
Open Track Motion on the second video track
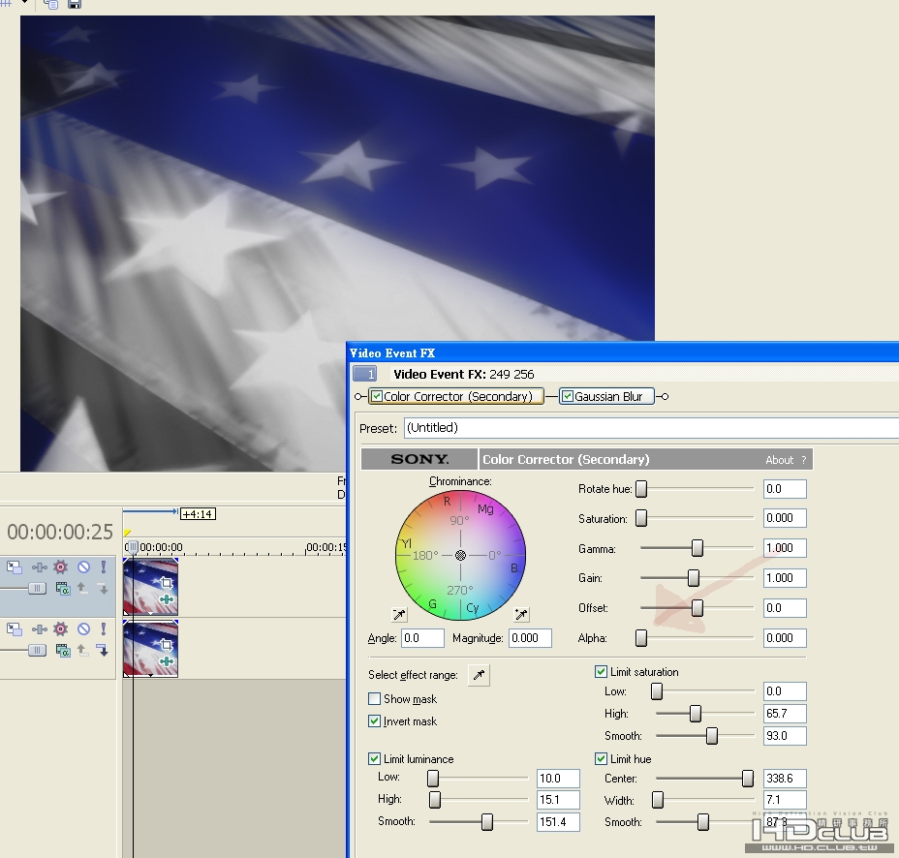point(14,629)
